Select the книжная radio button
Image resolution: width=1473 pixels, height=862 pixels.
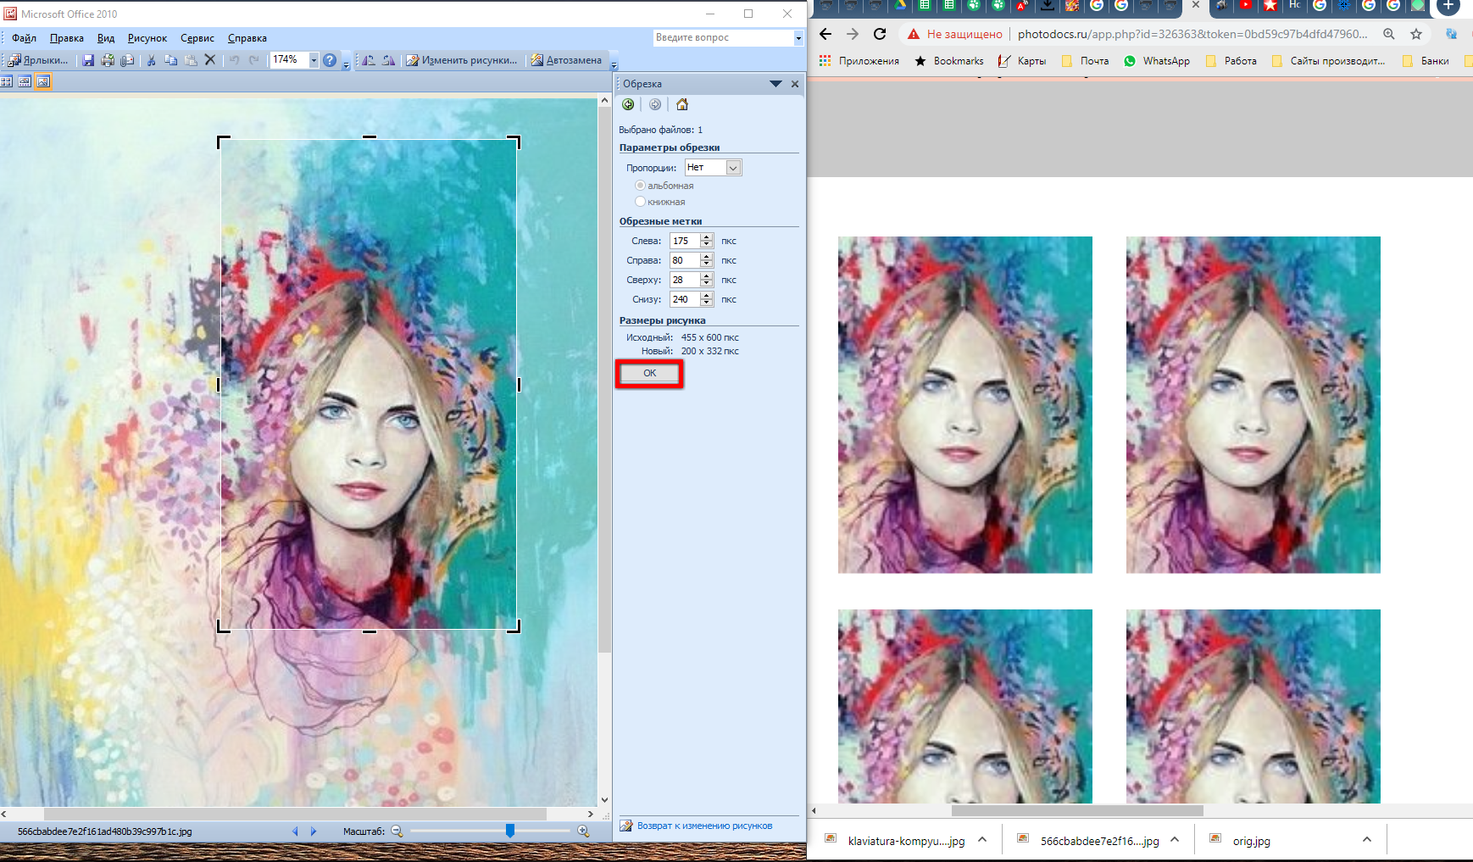pos(641,202)
